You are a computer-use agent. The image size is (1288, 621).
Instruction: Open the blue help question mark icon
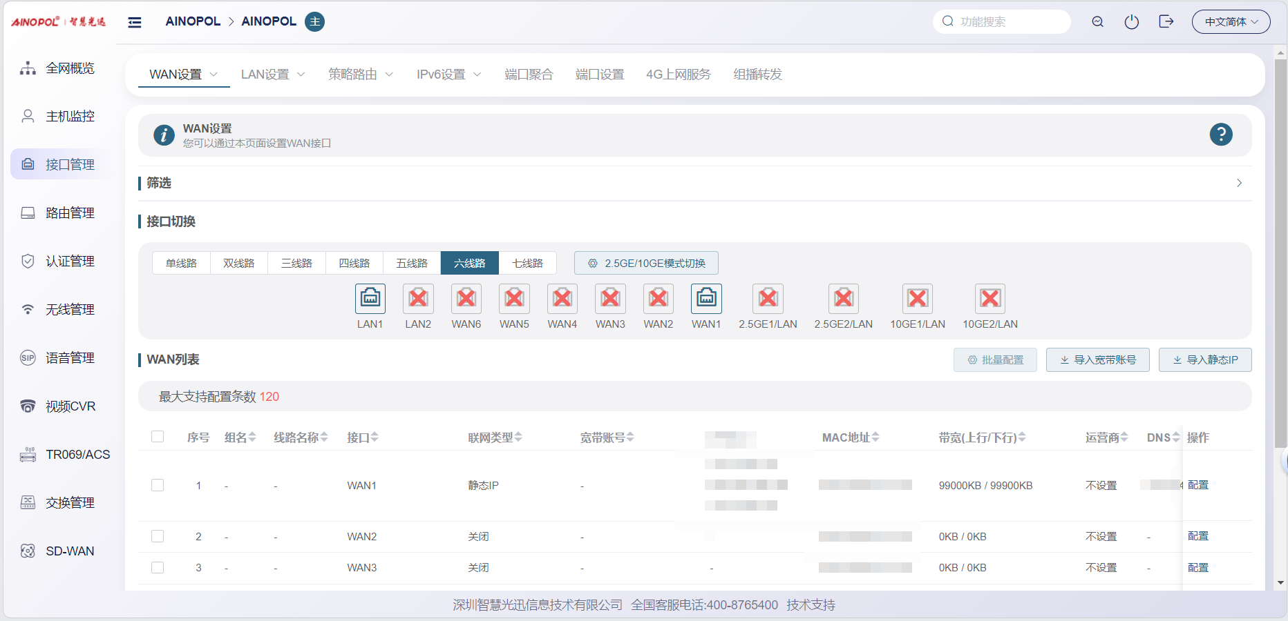tap(1220, 135)
